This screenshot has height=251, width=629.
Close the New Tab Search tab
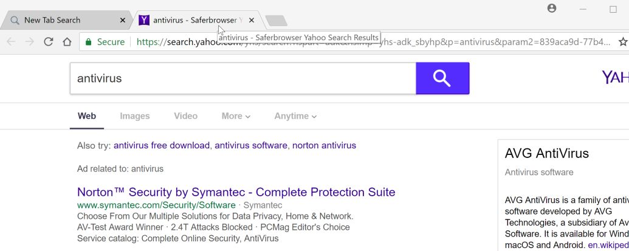click(x=122, y=20)
